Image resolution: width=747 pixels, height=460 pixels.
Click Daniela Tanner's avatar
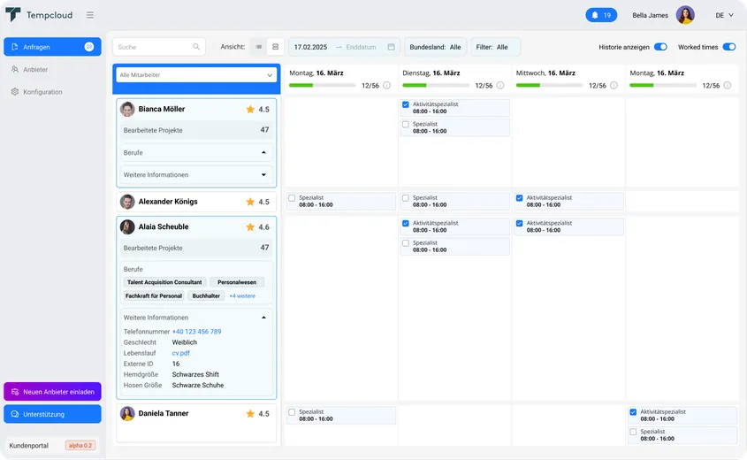[x=127, y=413]
